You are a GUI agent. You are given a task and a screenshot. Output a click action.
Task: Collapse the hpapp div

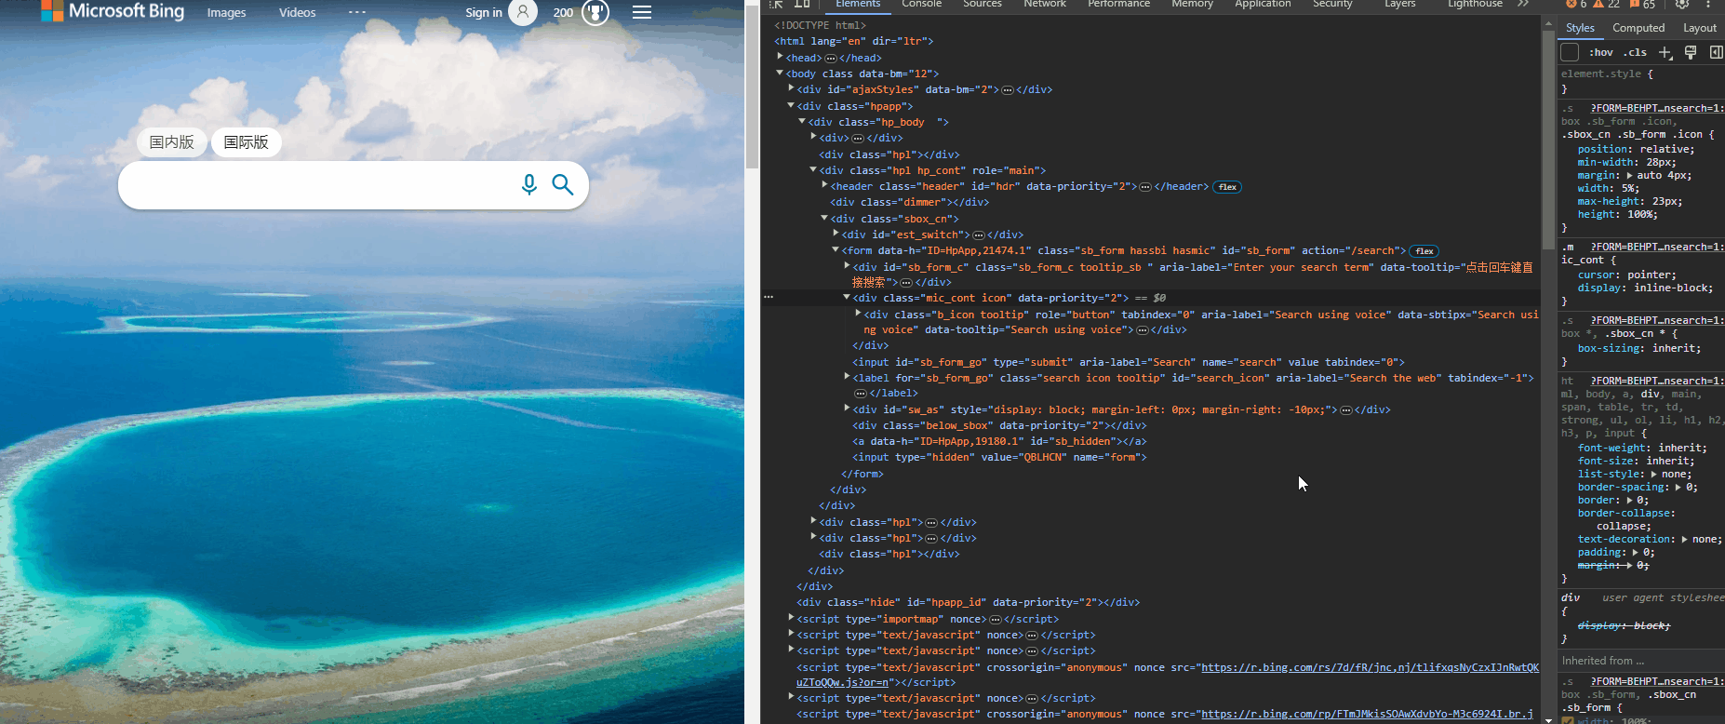pyautogui.click(x=791, y=105)
